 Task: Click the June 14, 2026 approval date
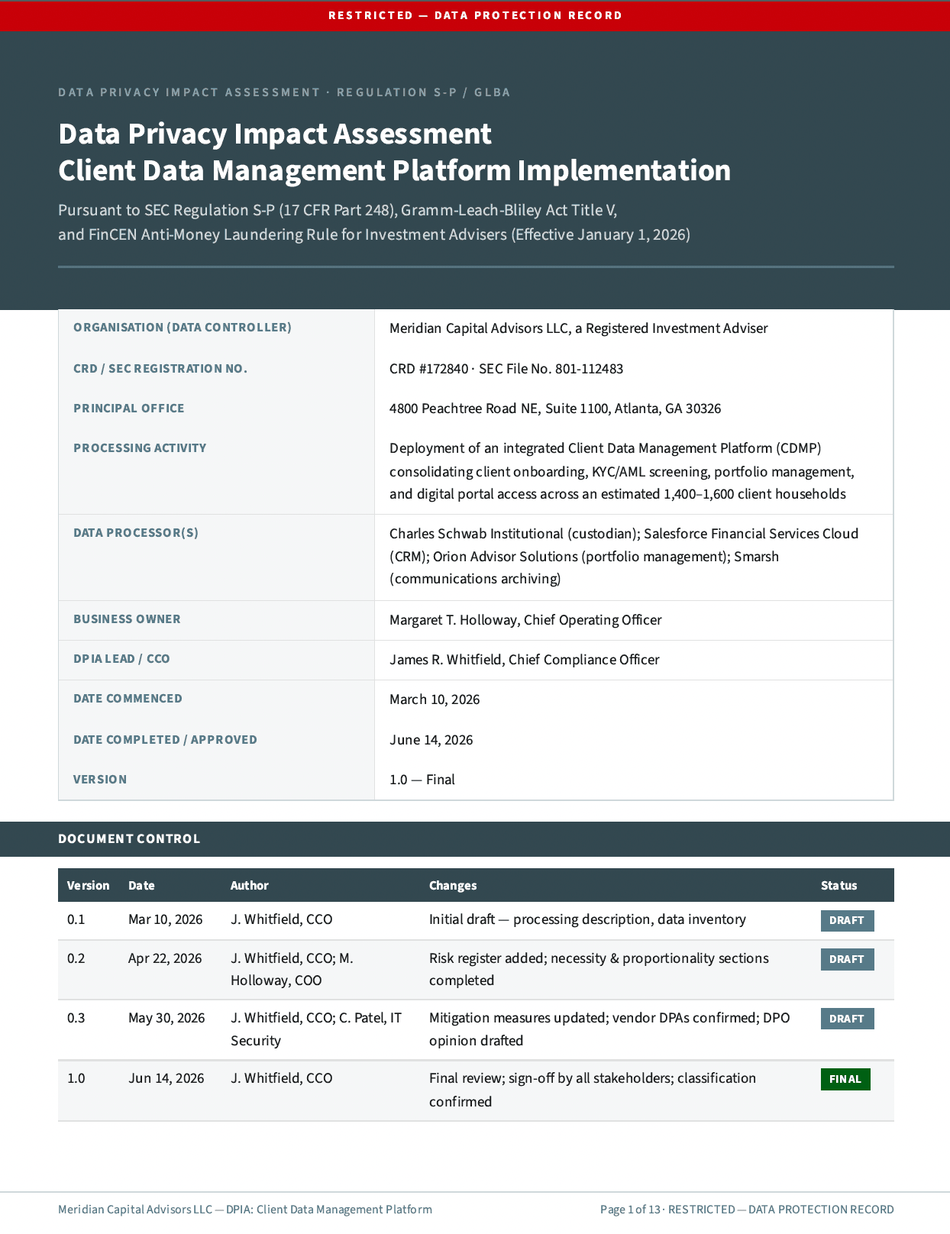point(431,740)
